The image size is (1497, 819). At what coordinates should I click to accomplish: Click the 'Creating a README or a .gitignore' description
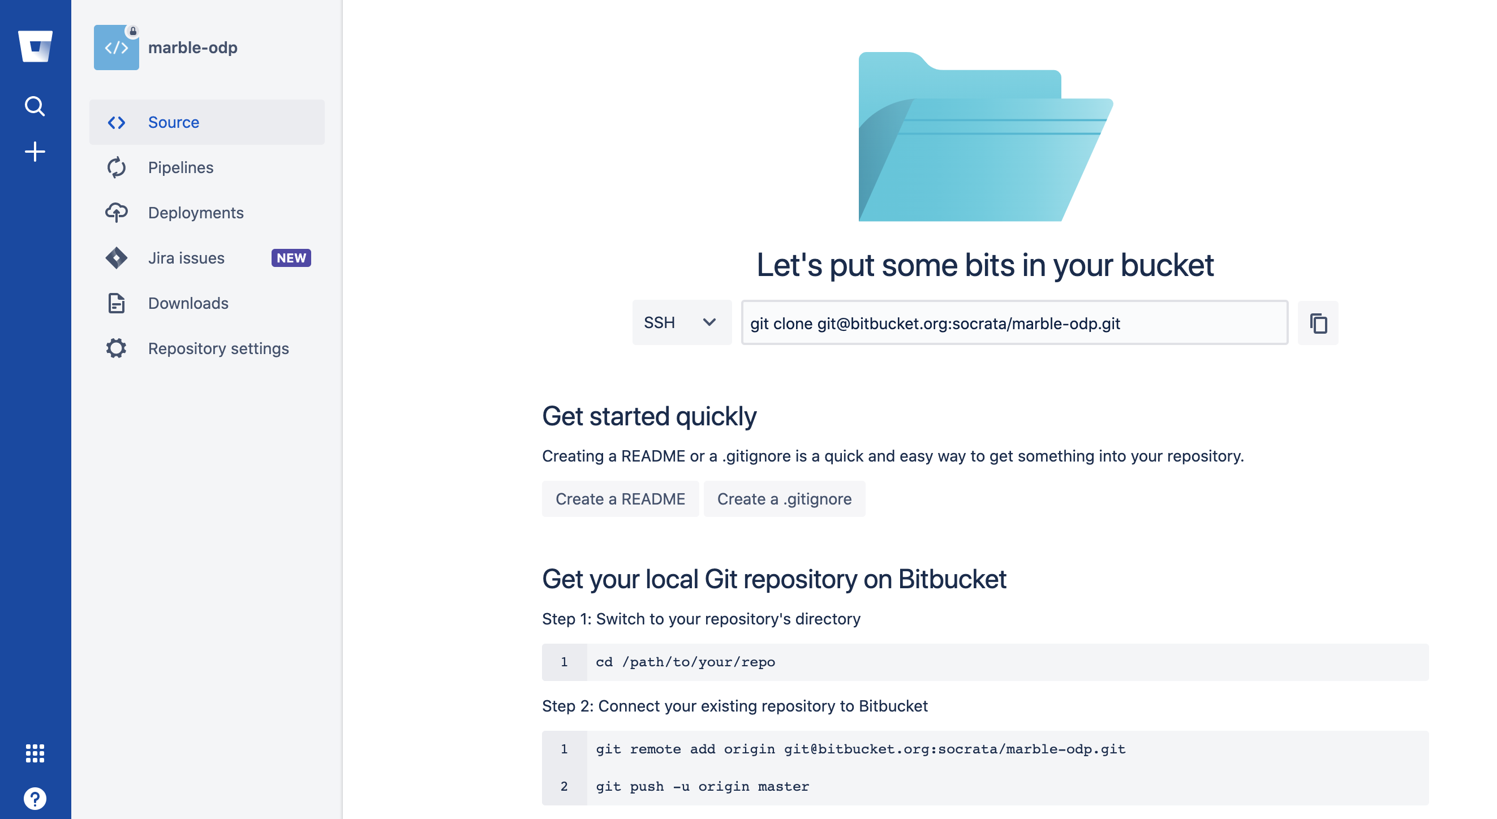(x=893, y=456)
